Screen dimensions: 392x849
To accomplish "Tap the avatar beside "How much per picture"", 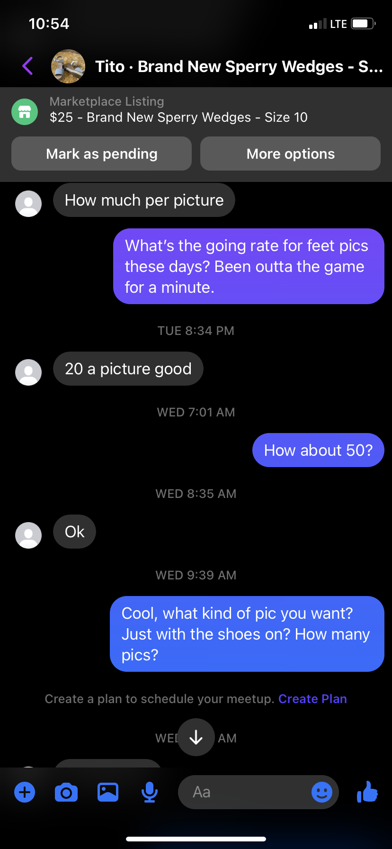I will [x=28, y=204].
